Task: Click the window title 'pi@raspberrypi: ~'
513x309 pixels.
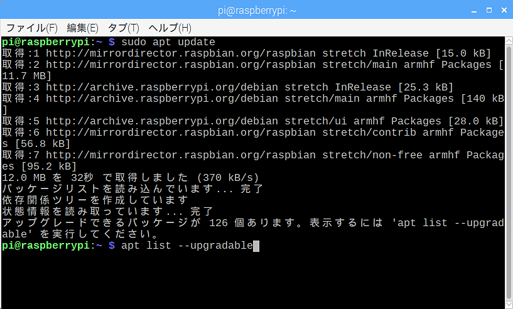Action: 257,11
